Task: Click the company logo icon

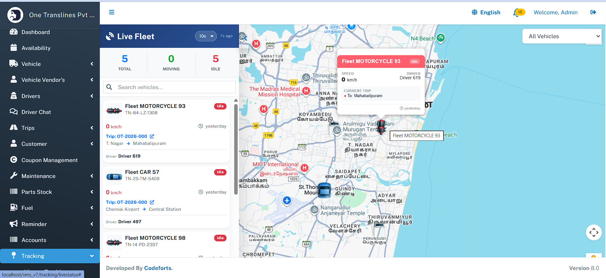Action: [x=15, y=15]
